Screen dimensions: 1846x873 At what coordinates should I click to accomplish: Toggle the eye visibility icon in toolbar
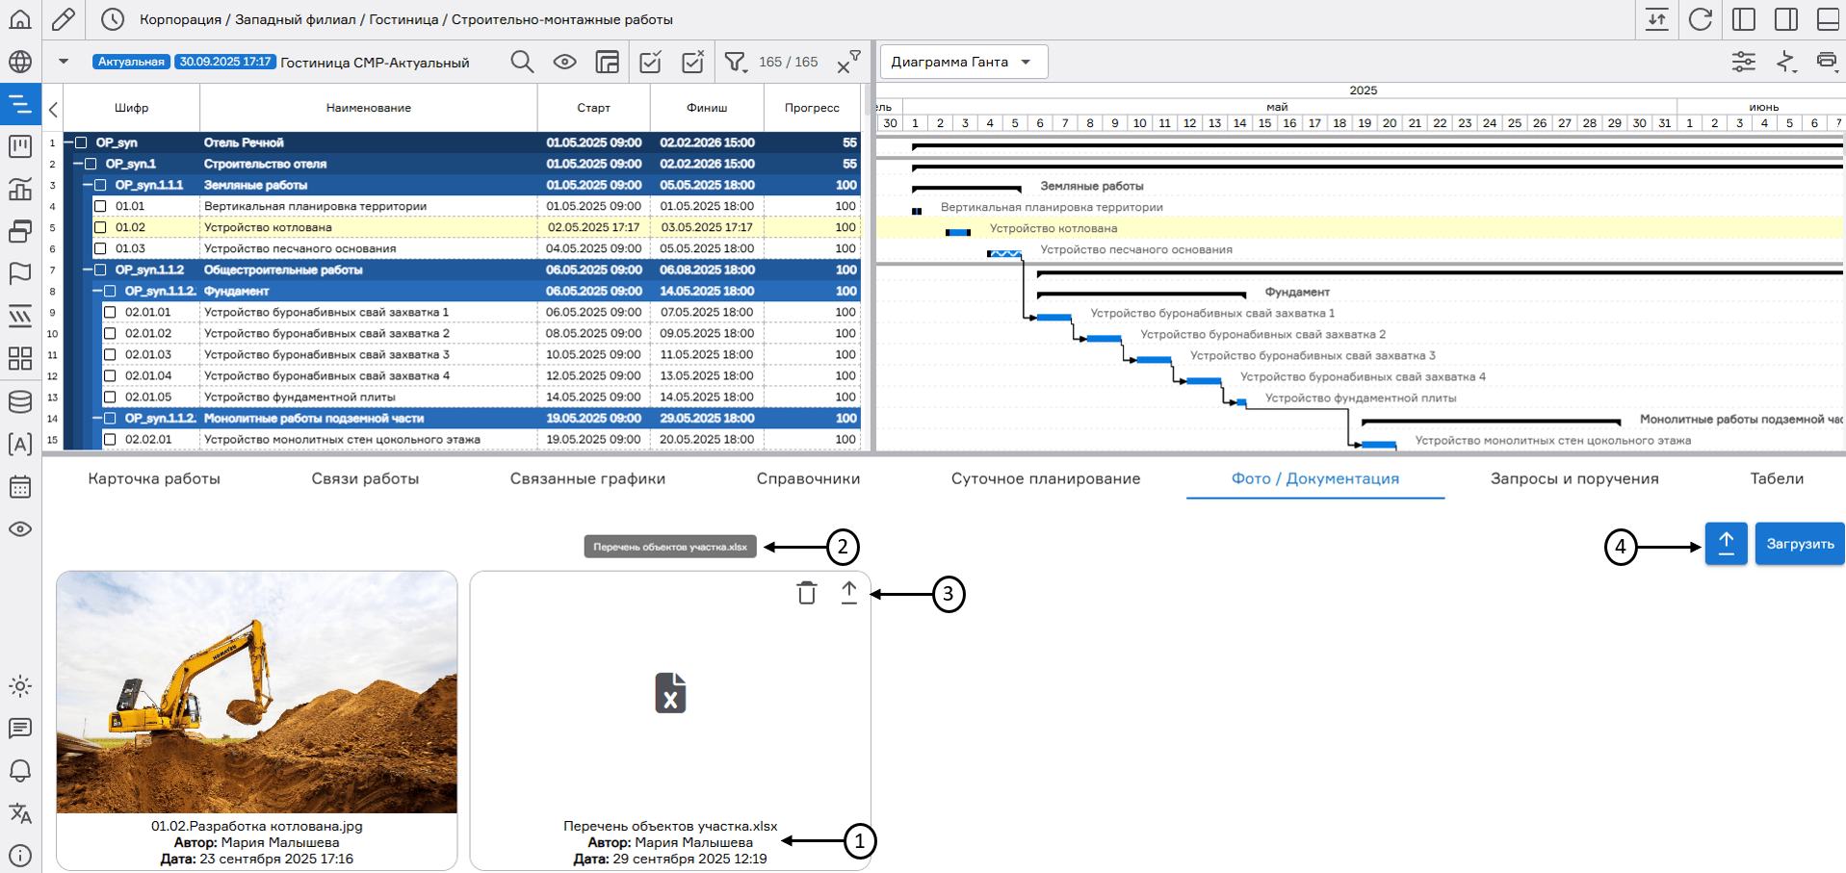click(565, 63)
